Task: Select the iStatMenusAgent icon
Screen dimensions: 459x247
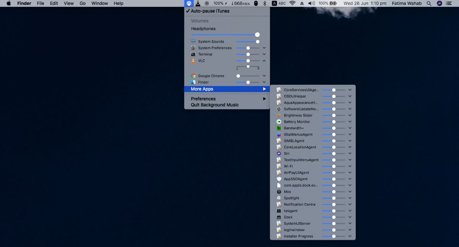Action: pyautogui.click(x=278, y=134)
